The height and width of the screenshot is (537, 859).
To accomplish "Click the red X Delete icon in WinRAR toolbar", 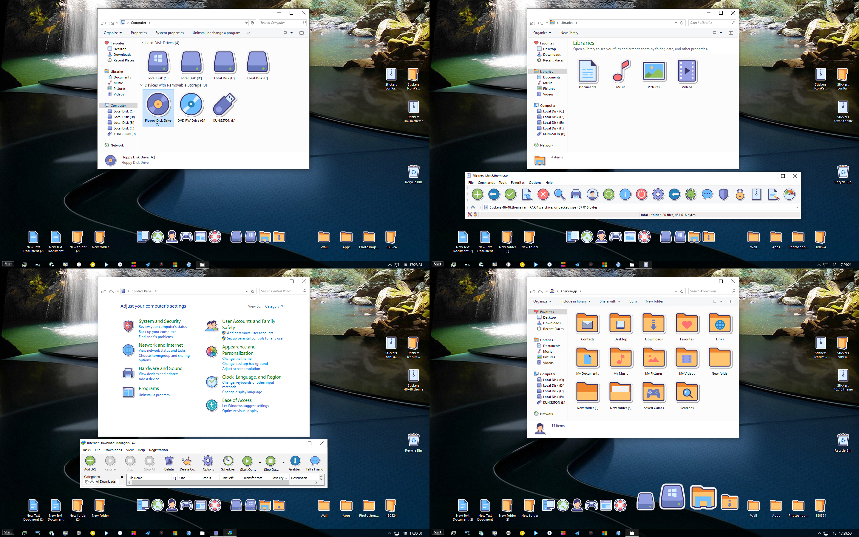I will pos(543,194).
